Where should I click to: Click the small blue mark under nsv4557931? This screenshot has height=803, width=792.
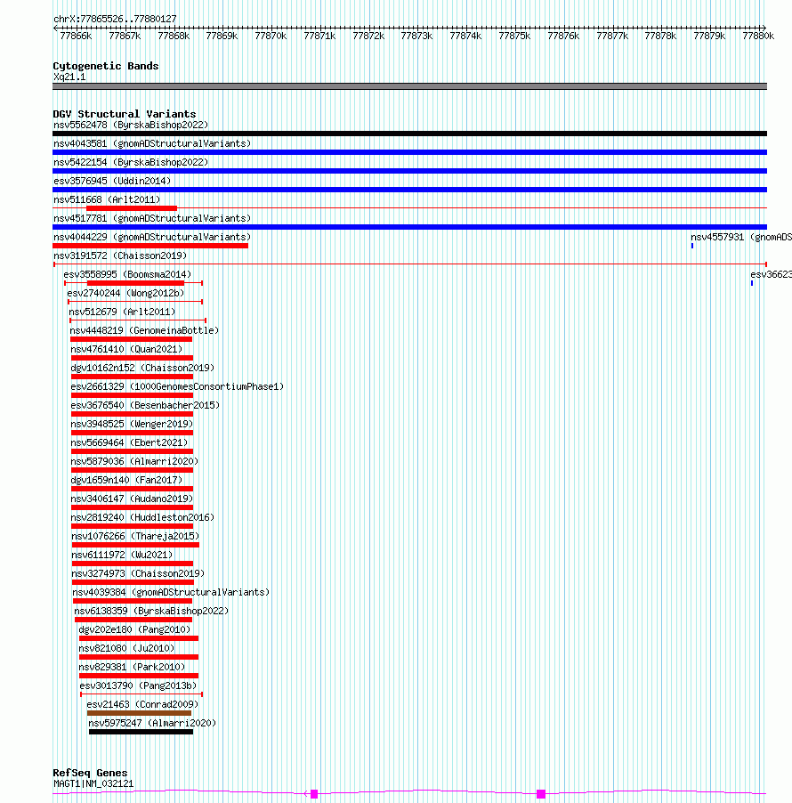692,246
